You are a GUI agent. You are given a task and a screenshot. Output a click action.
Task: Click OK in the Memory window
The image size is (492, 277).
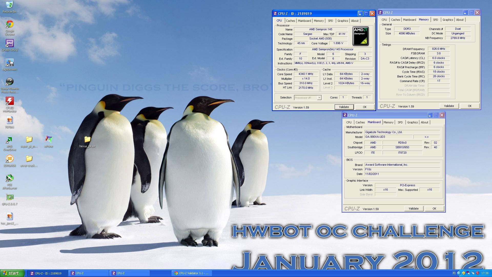[x=470, y=106]
